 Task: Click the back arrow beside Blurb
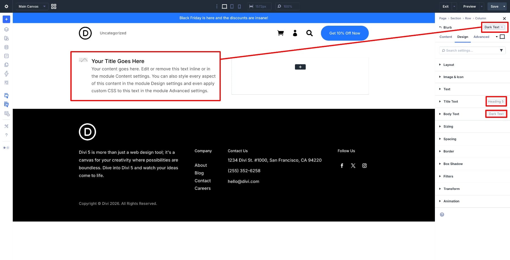point(440,27)
